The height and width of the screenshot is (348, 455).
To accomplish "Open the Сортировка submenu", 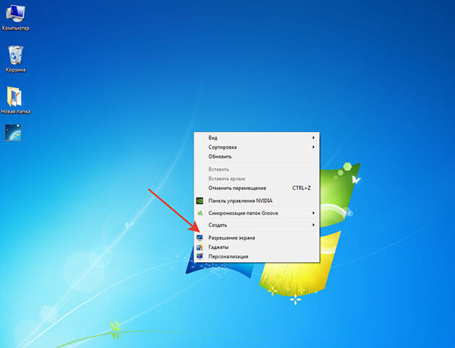I will (x=257, y=147).
